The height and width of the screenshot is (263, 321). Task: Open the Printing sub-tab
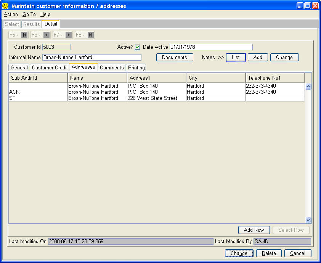pyautogui.click(x=136, y=67)
